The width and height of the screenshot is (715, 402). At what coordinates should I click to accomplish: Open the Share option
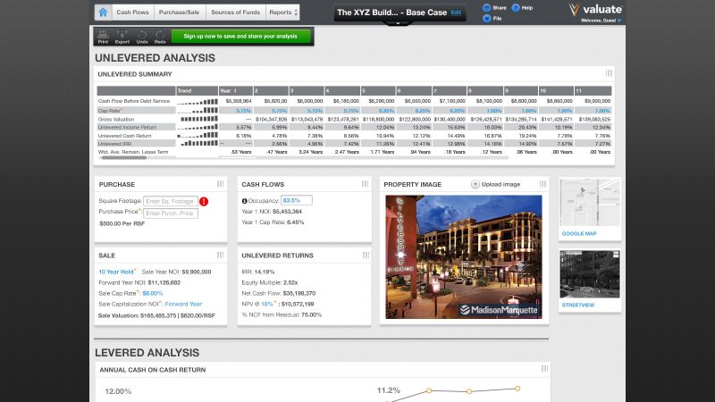[493, 7]
